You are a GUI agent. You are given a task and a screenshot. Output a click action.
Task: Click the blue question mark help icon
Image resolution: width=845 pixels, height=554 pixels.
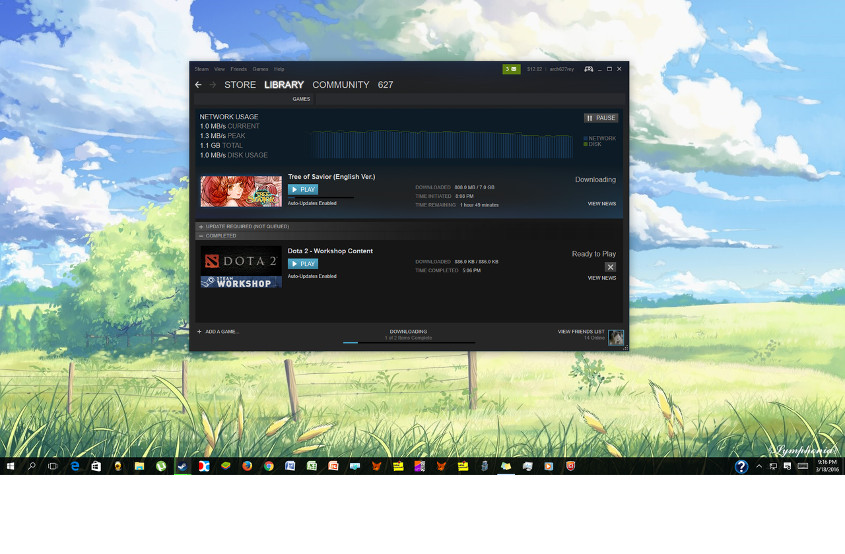tap(741, 466)
